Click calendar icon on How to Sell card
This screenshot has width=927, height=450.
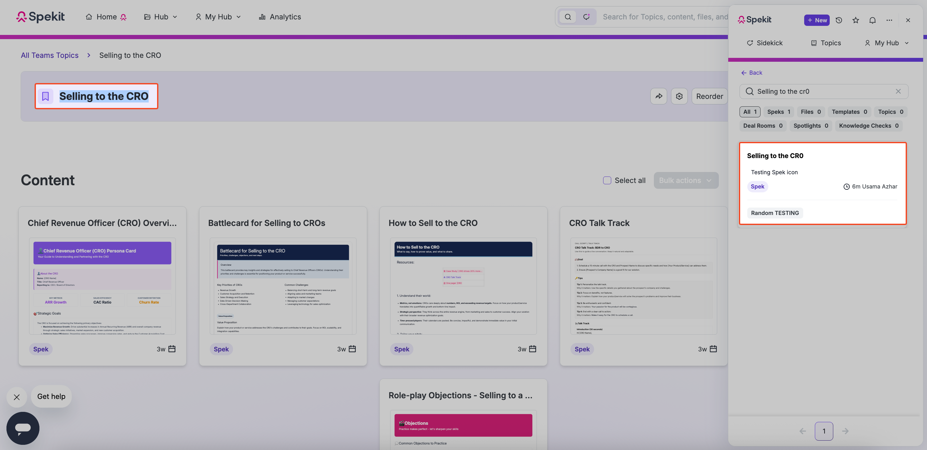533,349
